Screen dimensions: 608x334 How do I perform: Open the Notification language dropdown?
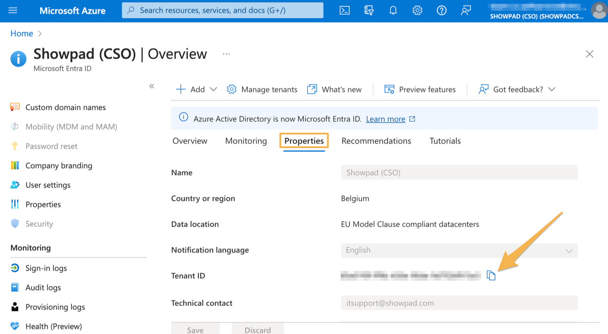(459, 250)
